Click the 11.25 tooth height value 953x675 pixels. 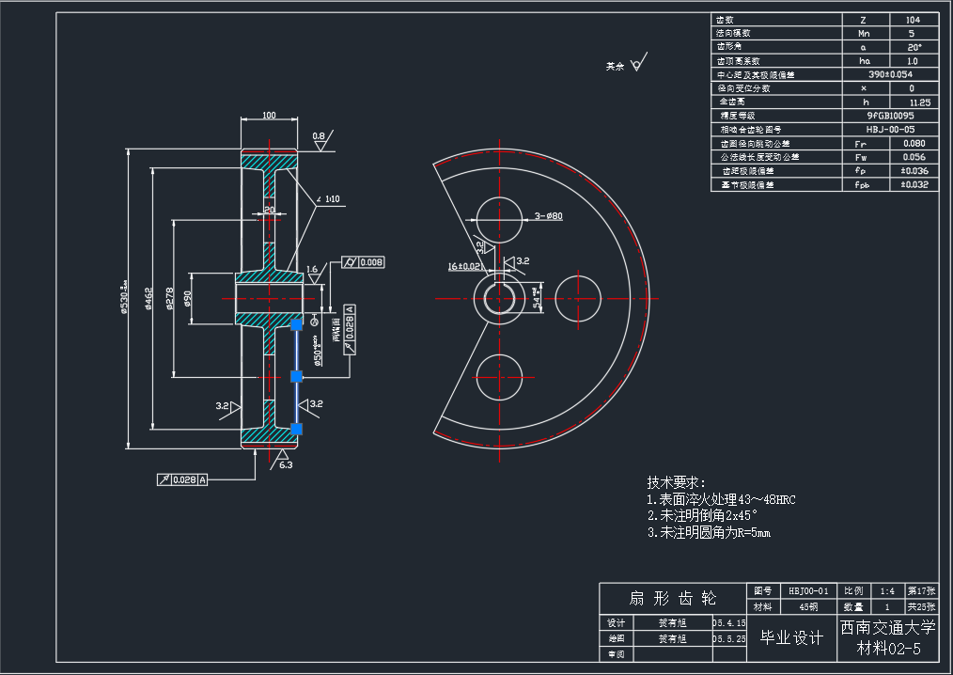[919, 102]
